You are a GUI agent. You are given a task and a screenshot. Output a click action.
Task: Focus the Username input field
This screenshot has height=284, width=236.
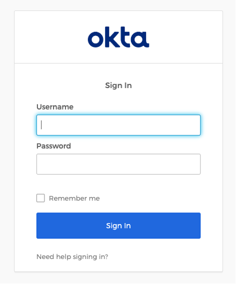[x=118, y=125]
